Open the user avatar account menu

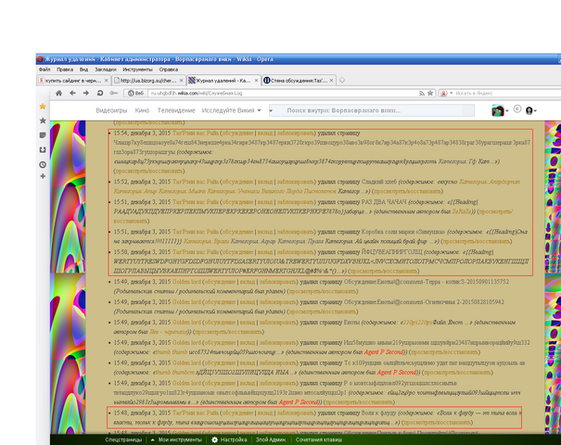click(x=500, y=110)
